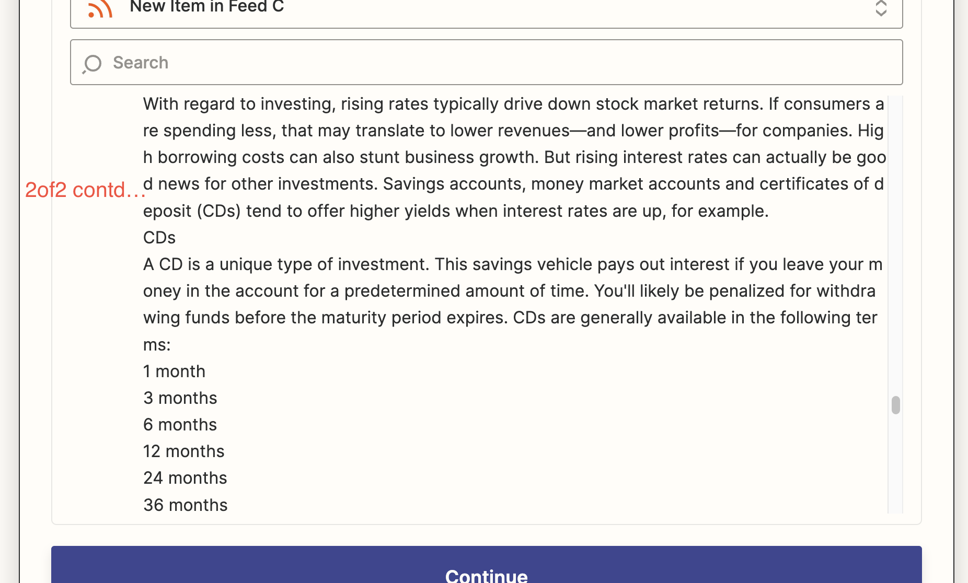Select the '12 months' line
This screenshot has width=968, height=583.
(184, 451)
